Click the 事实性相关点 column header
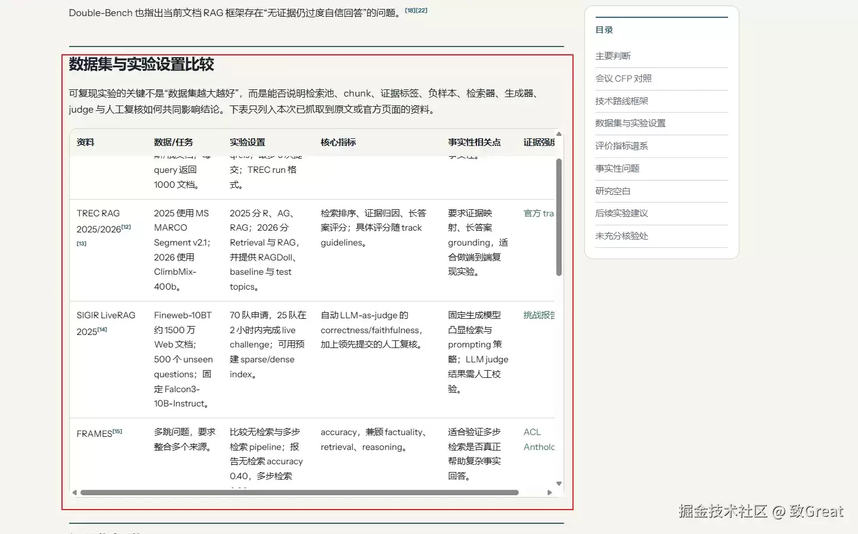This screenshot has height=534, width=858. click(x=475, y=142)
